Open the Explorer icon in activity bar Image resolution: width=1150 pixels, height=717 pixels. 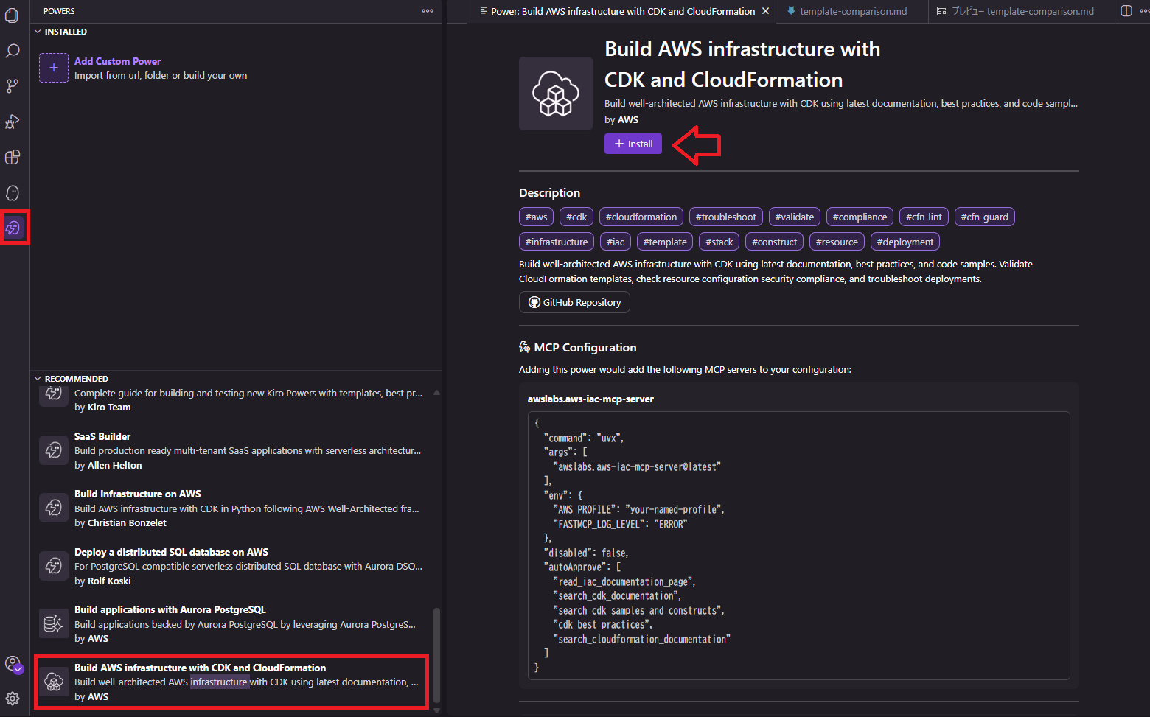pyautogui.click(x=13, y=15)
